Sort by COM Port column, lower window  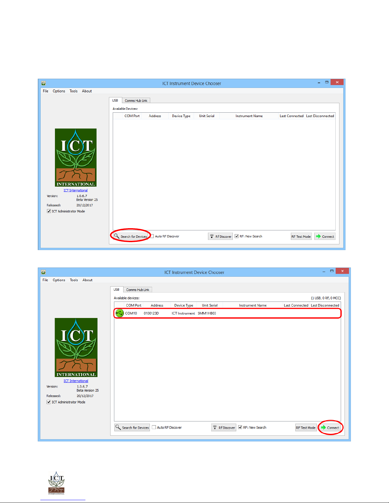click(x=133, y=305)
